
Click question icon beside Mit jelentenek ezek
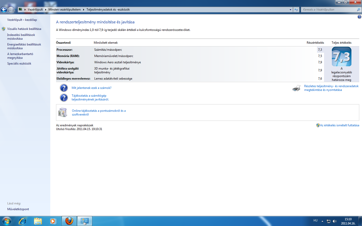(x=64, y=88)
